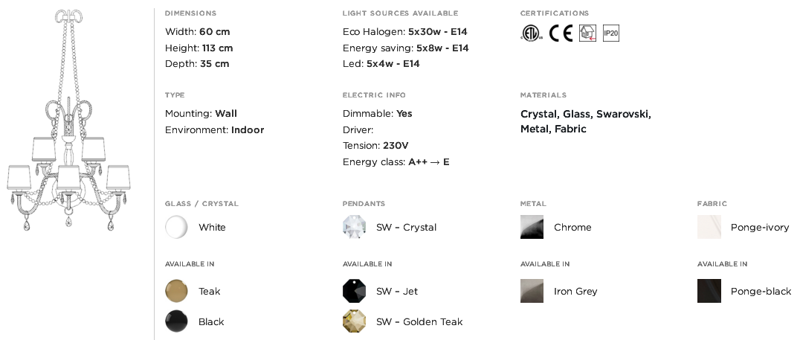Click the Materials list text

click(585, 122)
